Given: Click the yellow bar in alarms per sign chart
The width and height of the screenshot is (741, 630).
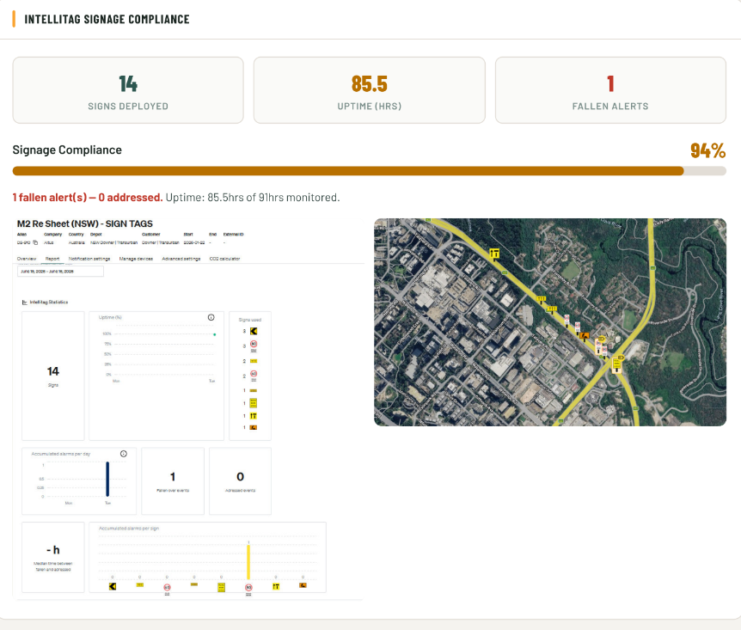Looking at the screenshot, I should coord(248,562).
